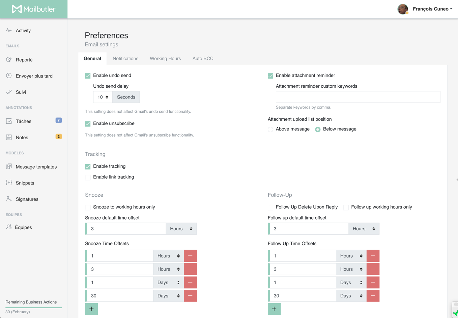Screen dimensions: 458x318
Task: Remove the 30 Days follow-up offset
Action: pyautogui.click(x=373, y=296)
